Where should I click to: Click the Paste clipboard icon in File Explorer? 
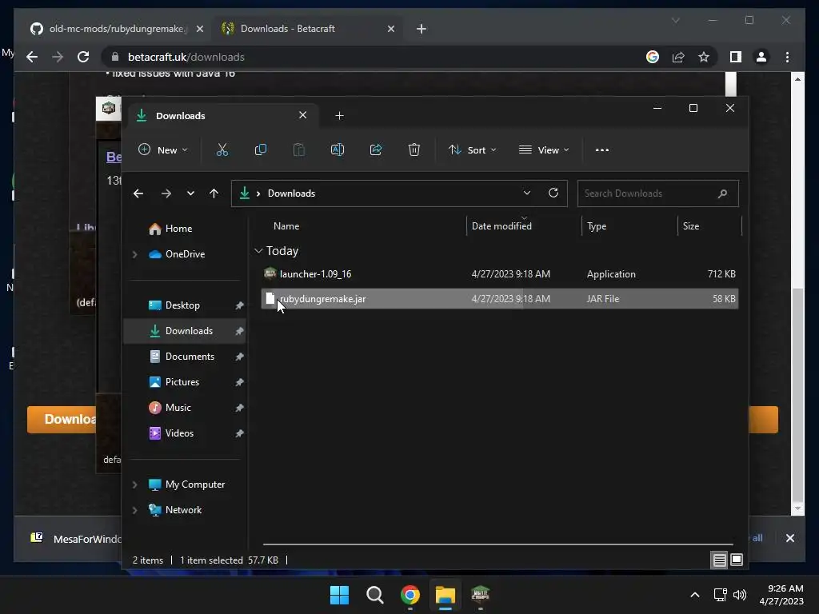[x=299, y=150]
